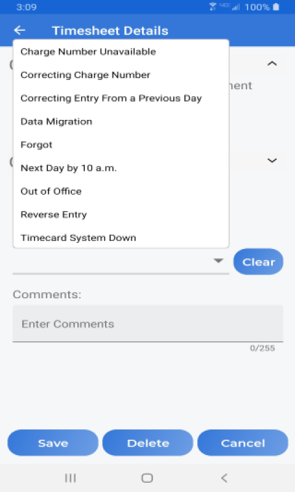
Task: Tap the signal strength icon in the status bar
Action: 236,7
